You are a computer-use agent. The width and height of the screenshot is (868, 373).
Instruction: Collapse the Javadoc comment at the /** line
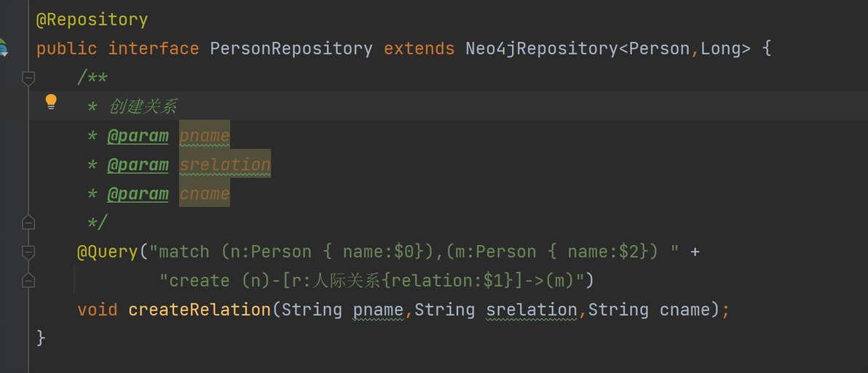28,78
